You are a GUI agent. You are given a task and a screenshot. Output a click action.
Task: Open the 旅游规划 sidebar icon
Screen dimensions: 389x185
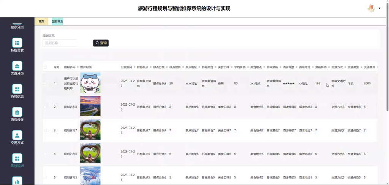tap(17, 158)
